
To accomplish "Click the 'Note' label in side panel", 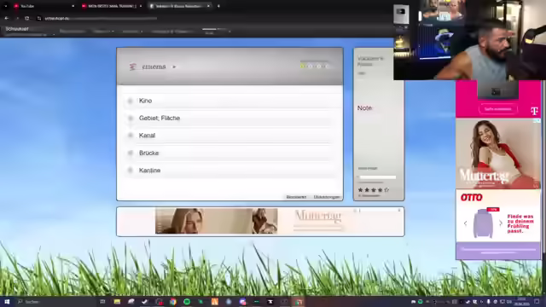I will tap(364, 108).
